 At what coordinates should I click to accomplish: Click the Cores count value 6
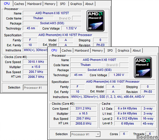pyautogui.click(x=124, y=134)
